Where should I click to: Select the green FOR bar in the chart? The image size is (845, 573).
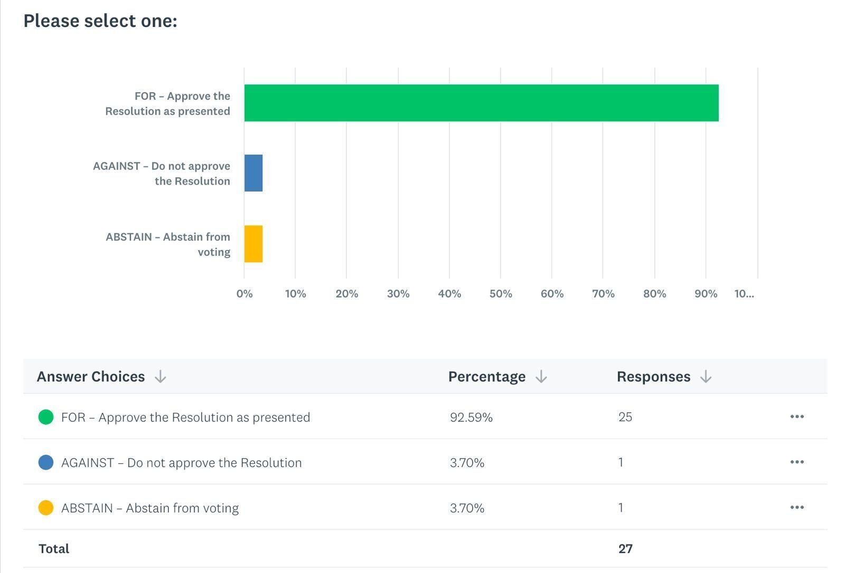tap(481, 103)
